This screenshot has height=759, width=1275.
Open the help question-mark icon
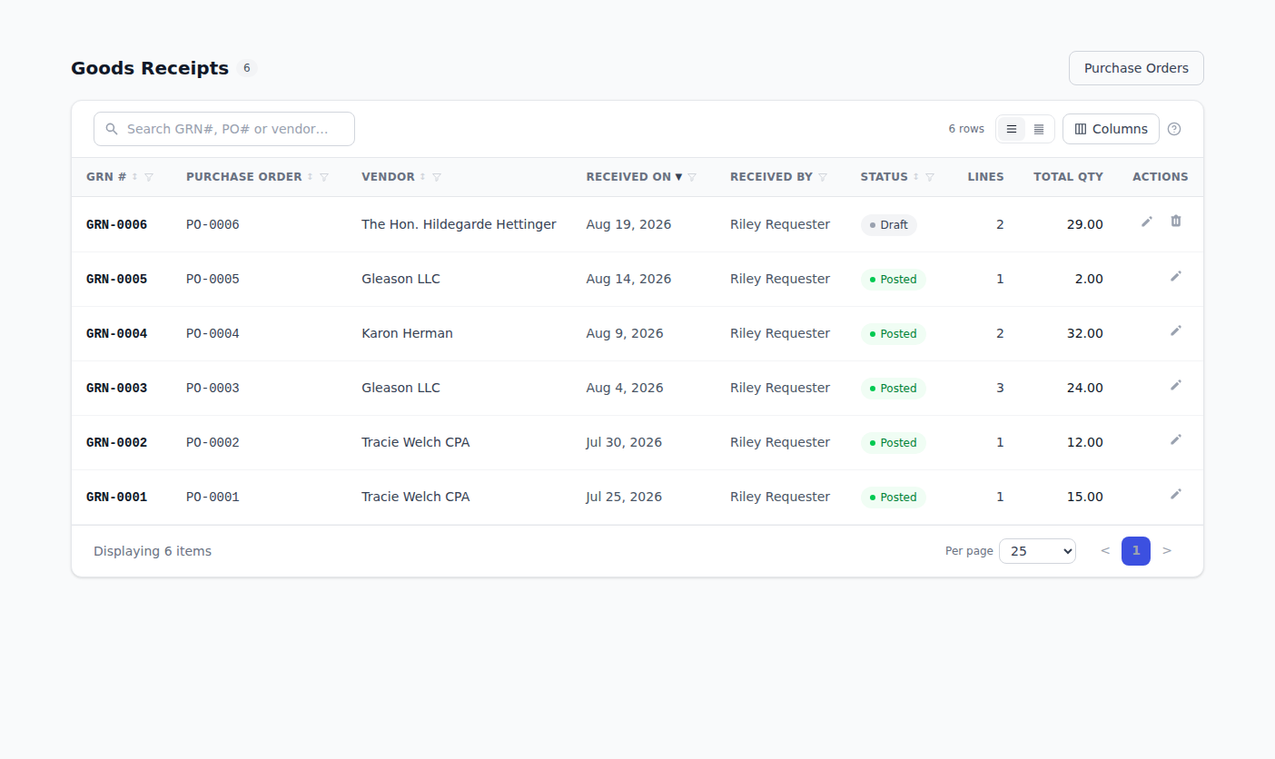[1174, 129]
